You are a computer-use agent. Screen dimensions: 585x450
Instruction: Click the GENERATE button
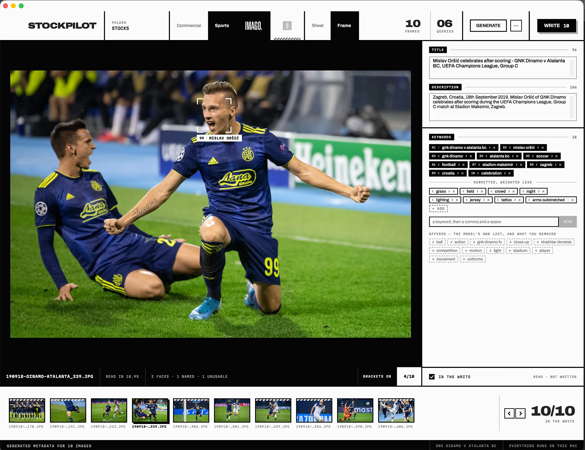[x=488, y=25]
